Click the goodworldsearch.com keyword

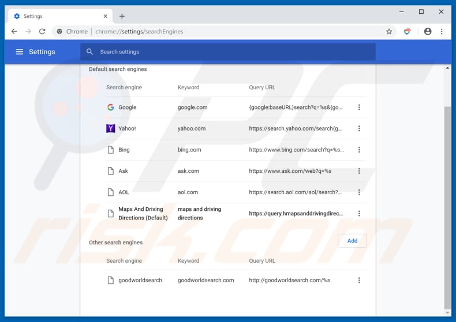[x=205, y=280]
